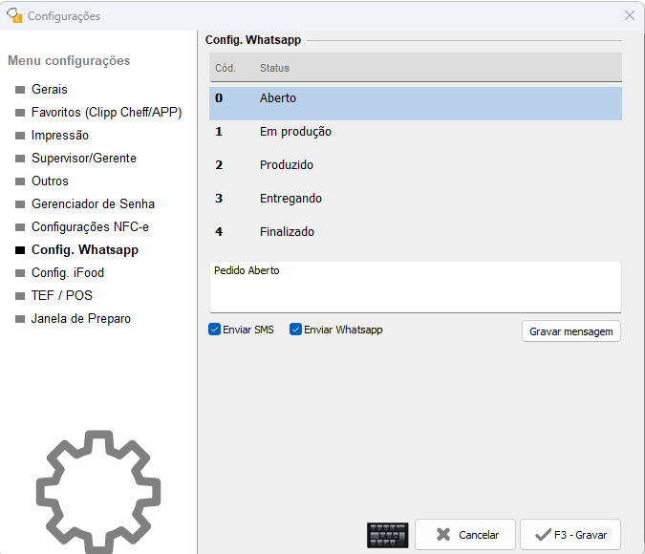
Task: Choose the Finalizado status row
Action: (416, 232)
